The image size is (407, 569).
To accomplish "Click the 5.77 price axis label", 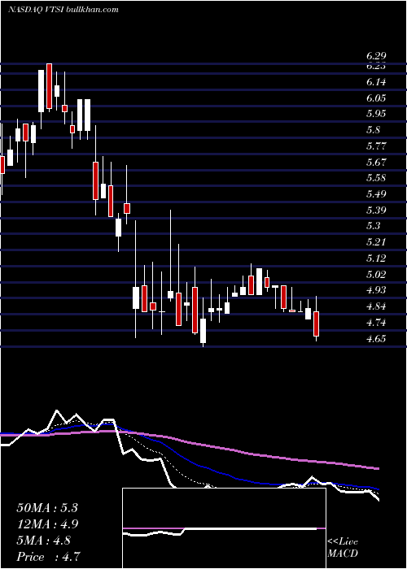I will pyautogui.click(x=376, y=146).
